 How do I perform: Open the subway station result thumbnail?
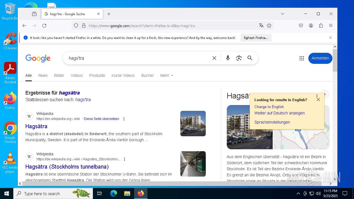pyautogui.click(x=193, y=164)
